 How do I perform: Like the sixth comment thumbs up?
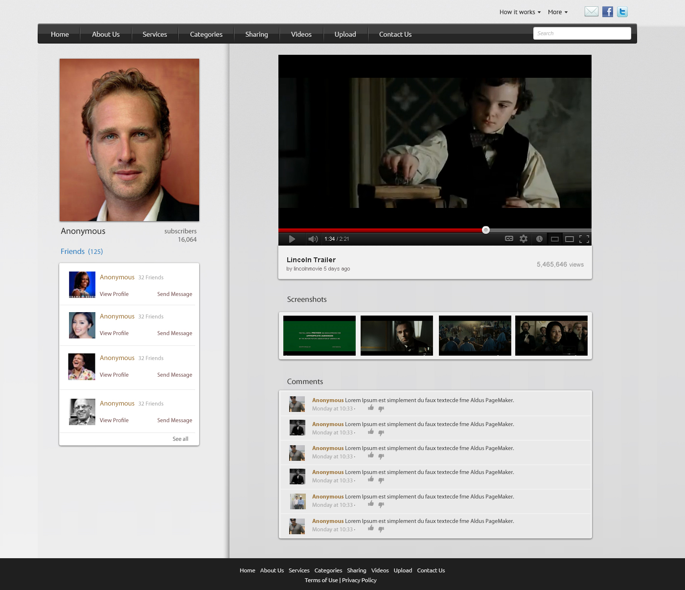pyautogui.click(x=371, y=528)
